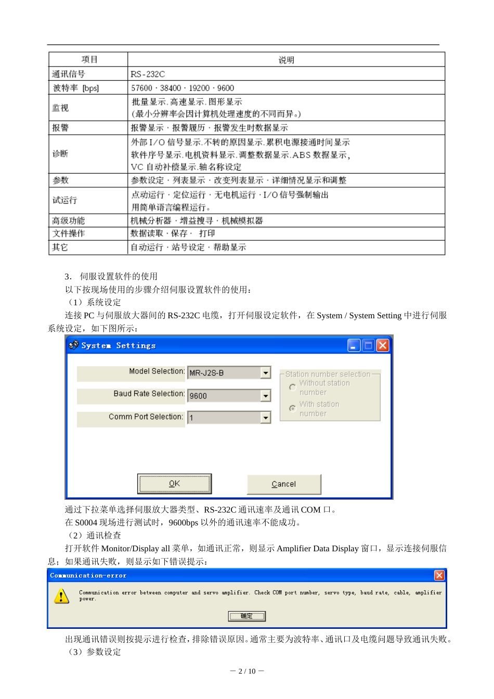
Task: Open the Baud Rate Selection dropdown arrow
Action: click(266, 396)
